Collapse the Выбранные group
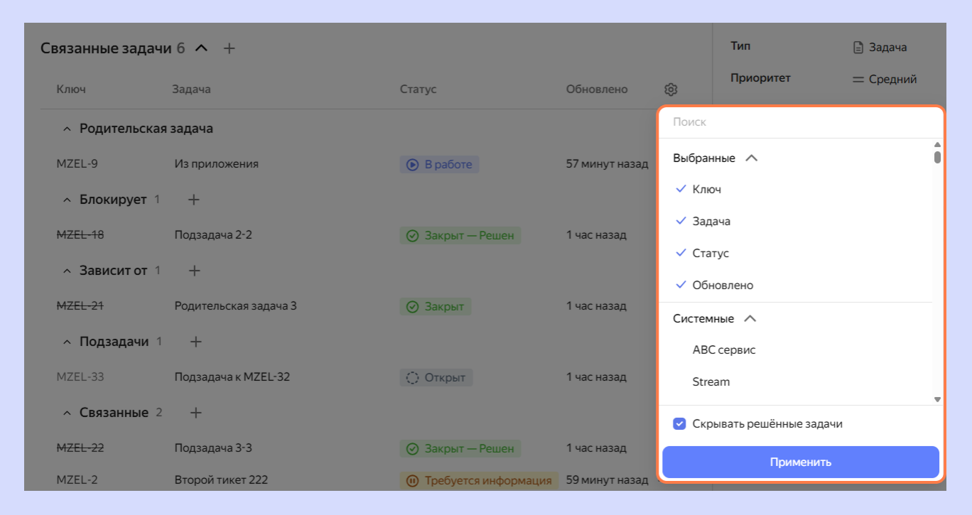This screenshot has width=972, height=515. click(x=751, y=158)
